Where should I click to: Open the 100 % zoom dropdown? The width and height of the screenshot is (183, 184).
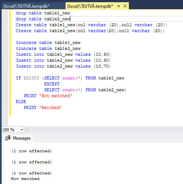click(x=22, y=130)
